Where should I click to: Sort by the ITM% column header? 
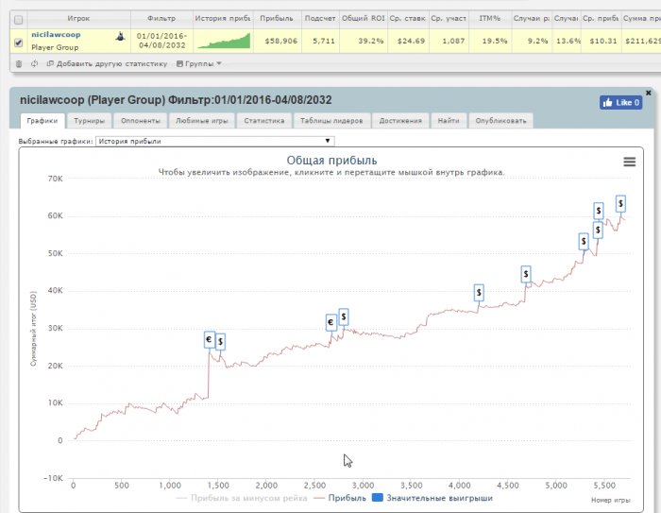[x=489, y=19]
